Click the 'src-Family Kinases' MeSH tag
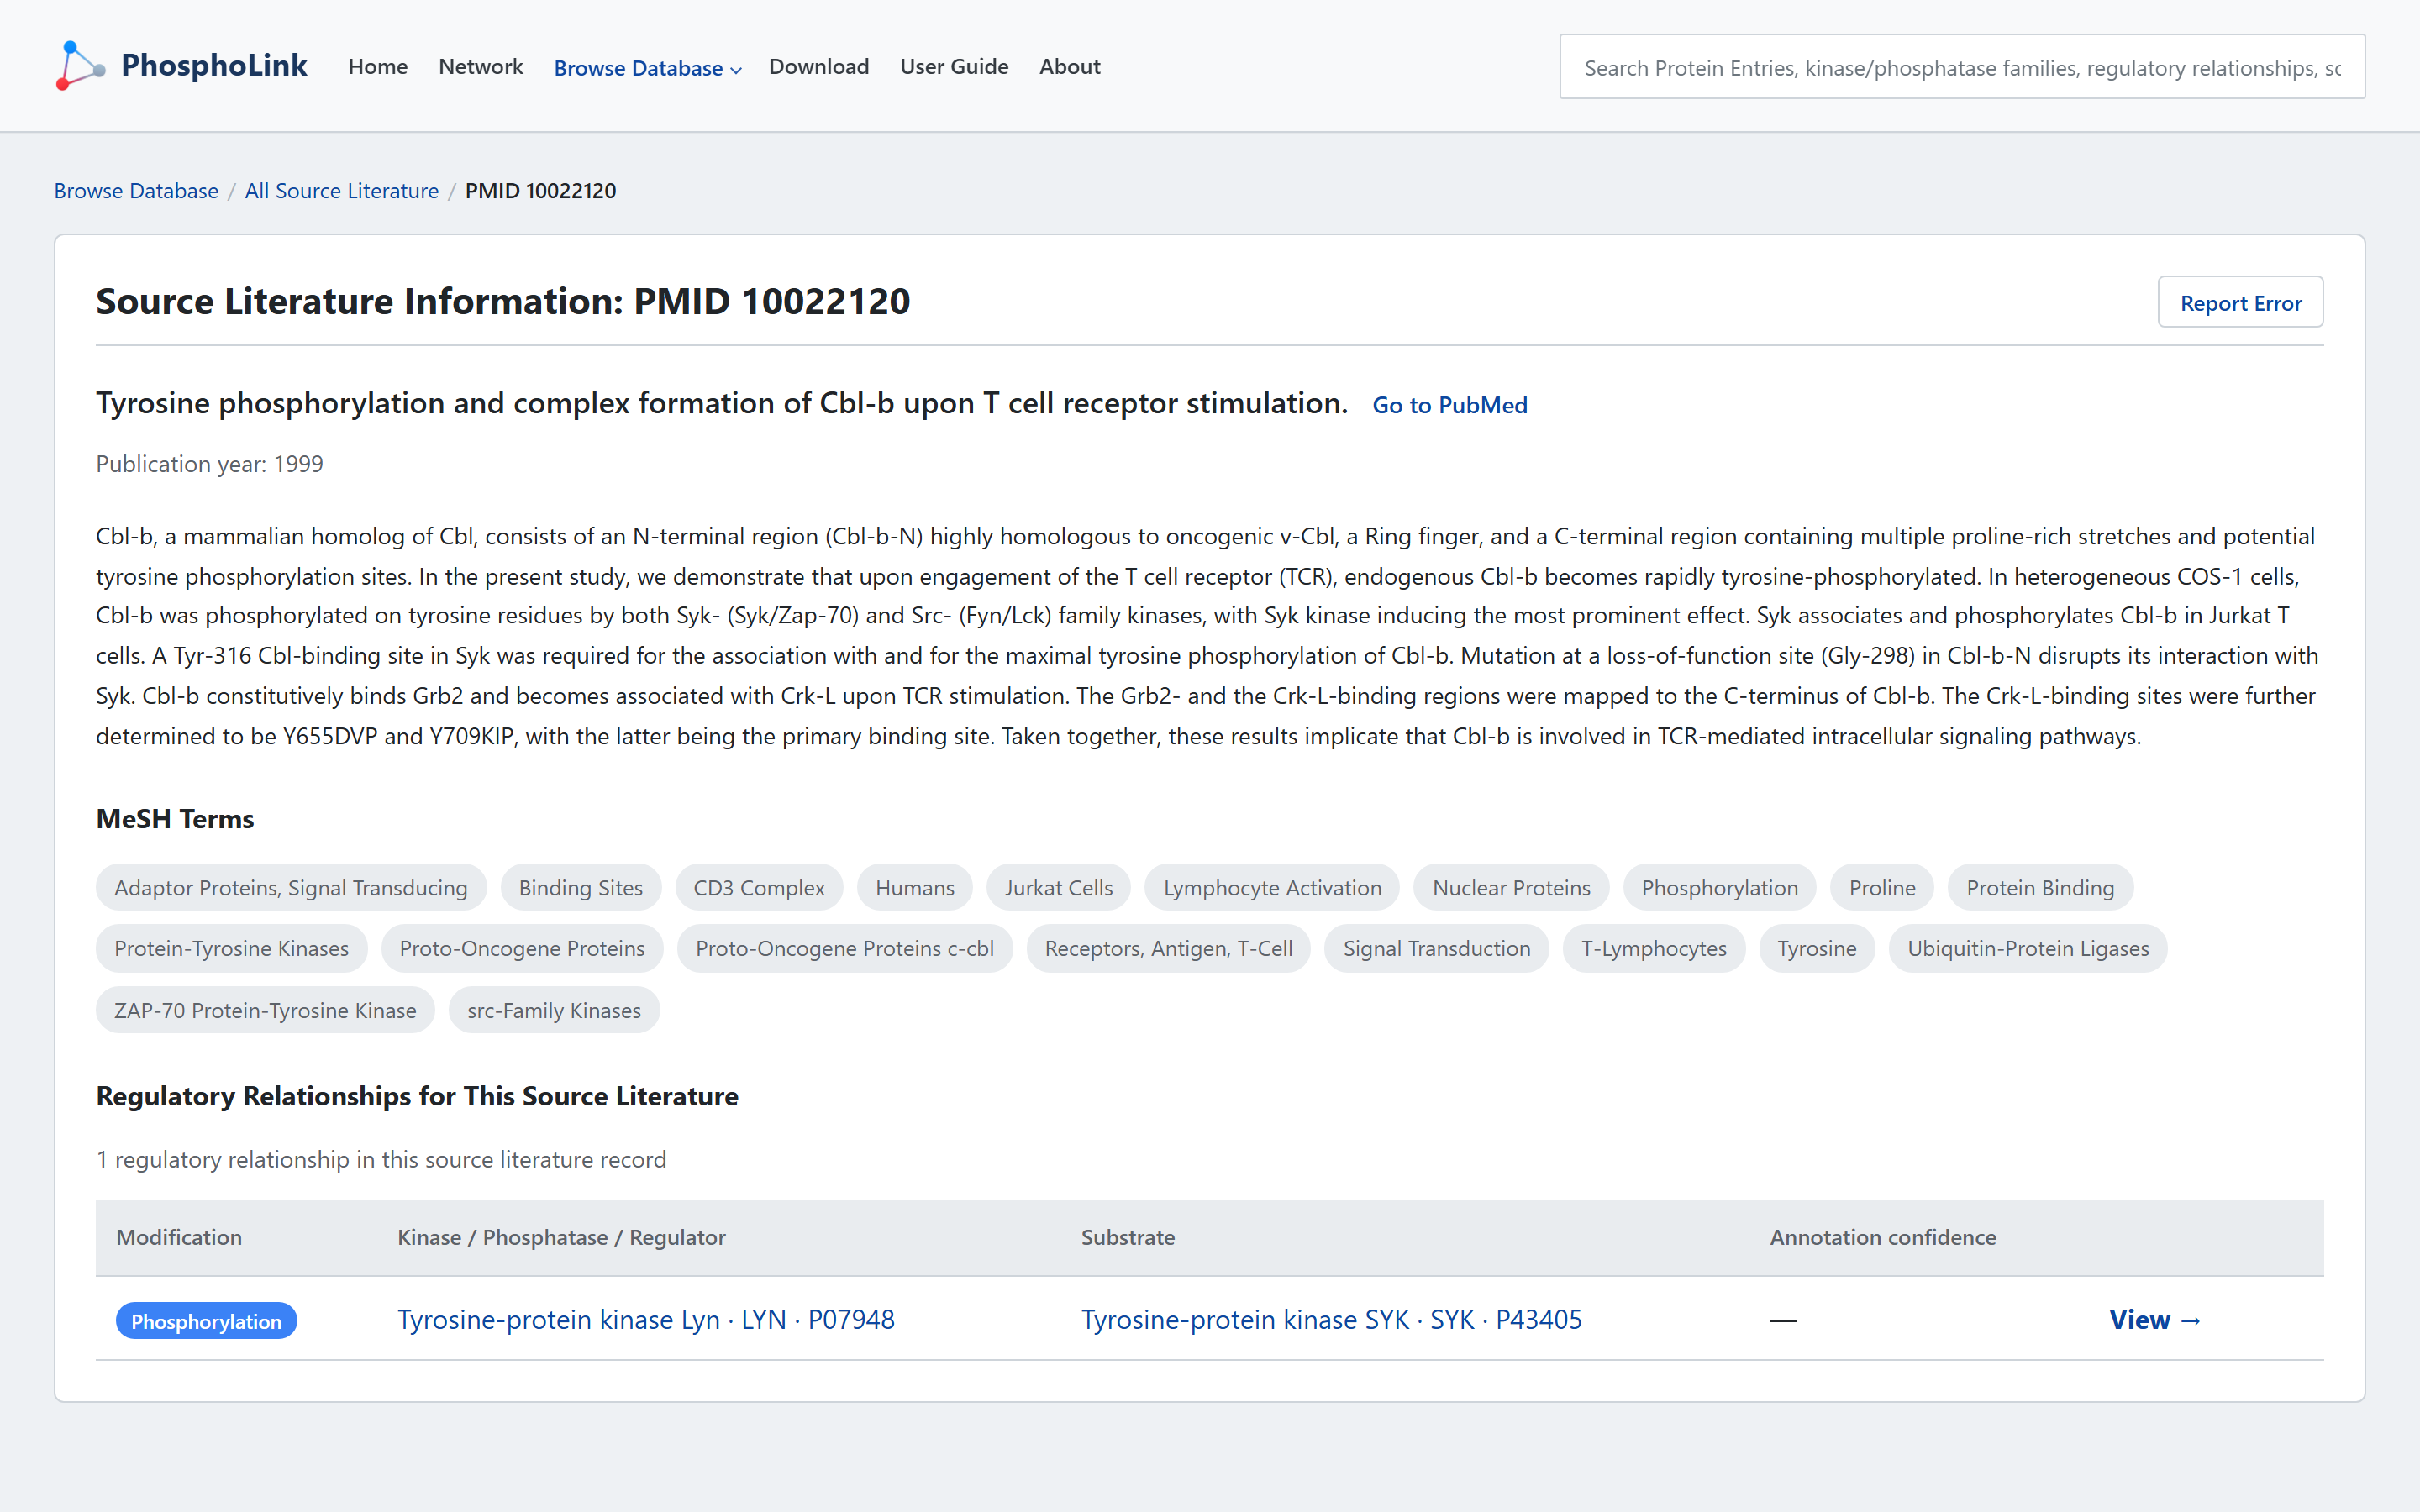Screen dimensions: 2420x1512 click(x=554, y=1010)
